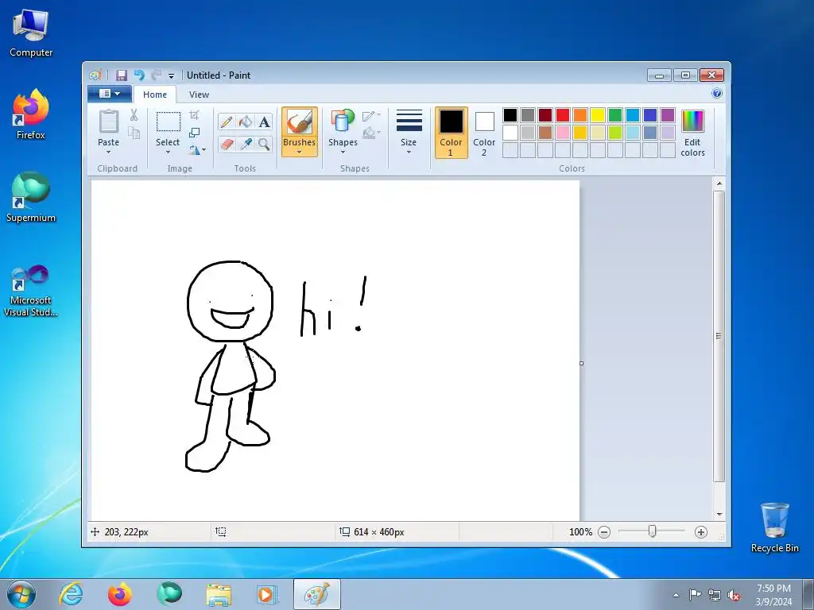The image size is (814, 610).
Task: Pick the purple color swatch
Action: pyautogui.click(x=668, y=115)
